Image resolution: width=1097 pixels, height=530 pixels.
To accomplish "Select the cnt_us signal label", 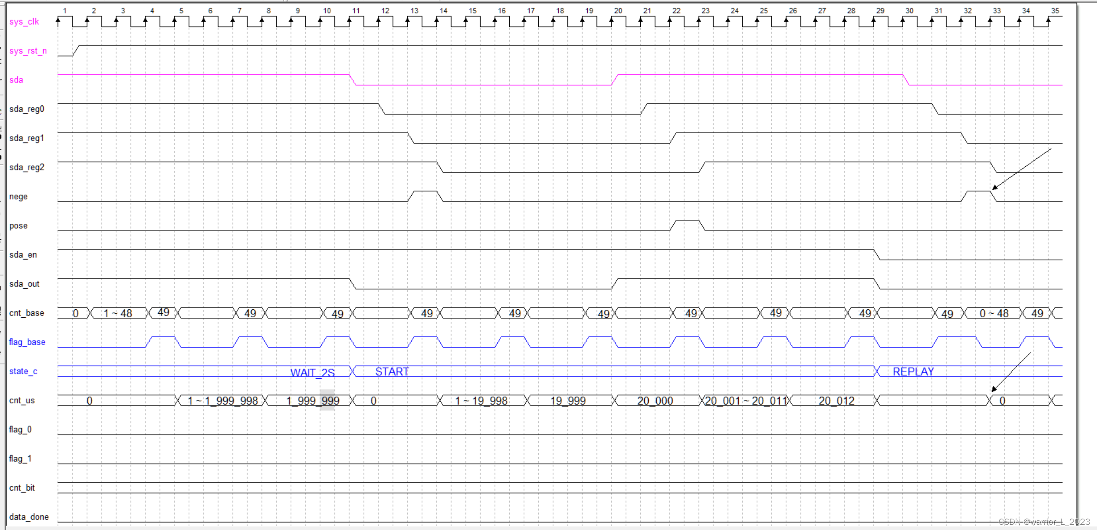I will (x=22, y=400).
